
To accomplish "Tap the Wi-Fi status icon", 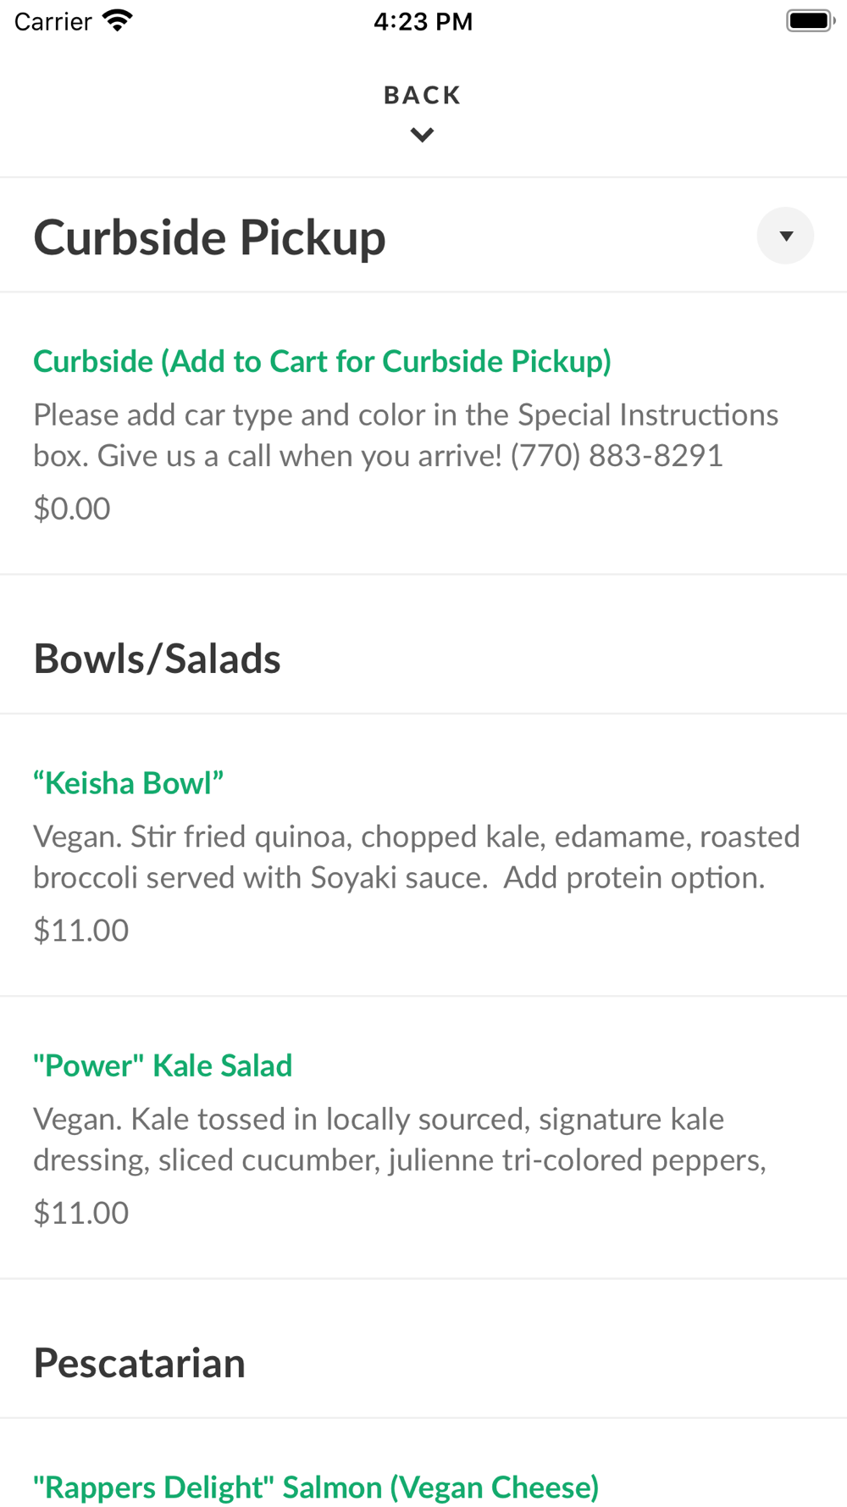I will tap(118, 20).
